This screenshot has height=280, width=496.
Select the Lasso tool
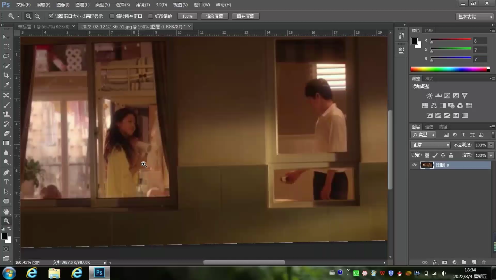point(6,56)
